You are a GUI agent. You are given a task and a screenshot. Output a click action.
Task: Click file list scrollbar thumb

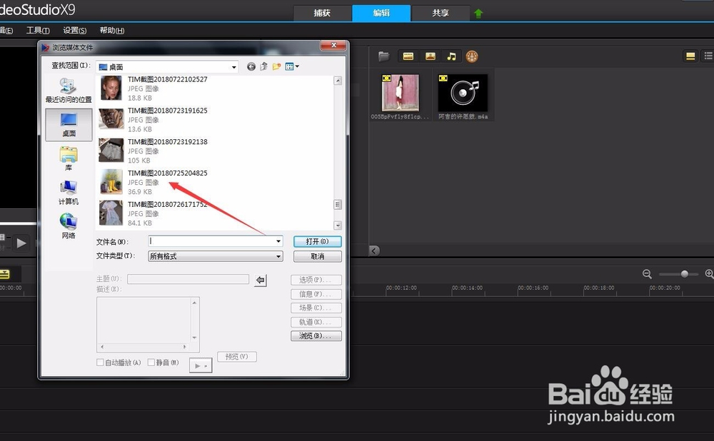pyautogui.click(x=338, y=204)
